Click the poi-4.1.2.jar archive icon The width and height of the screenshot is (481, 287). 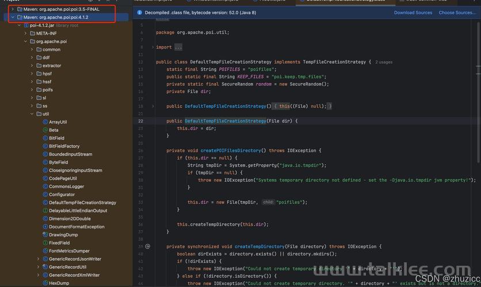pos(26,25)
